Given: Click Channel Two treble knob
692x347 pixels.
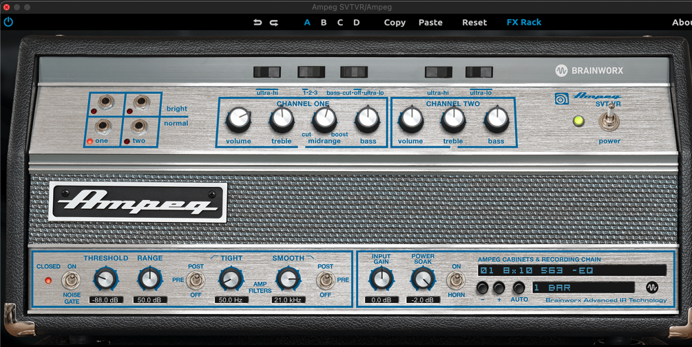Looking at the screenshot, I should 453,120.
